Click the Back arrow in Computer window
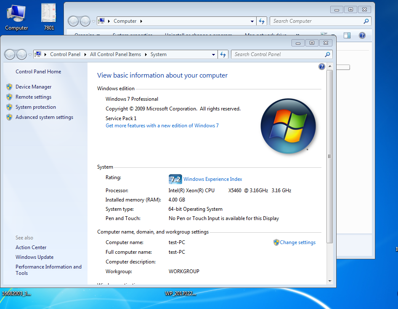 pyautogui.click(x=73, y=21)
